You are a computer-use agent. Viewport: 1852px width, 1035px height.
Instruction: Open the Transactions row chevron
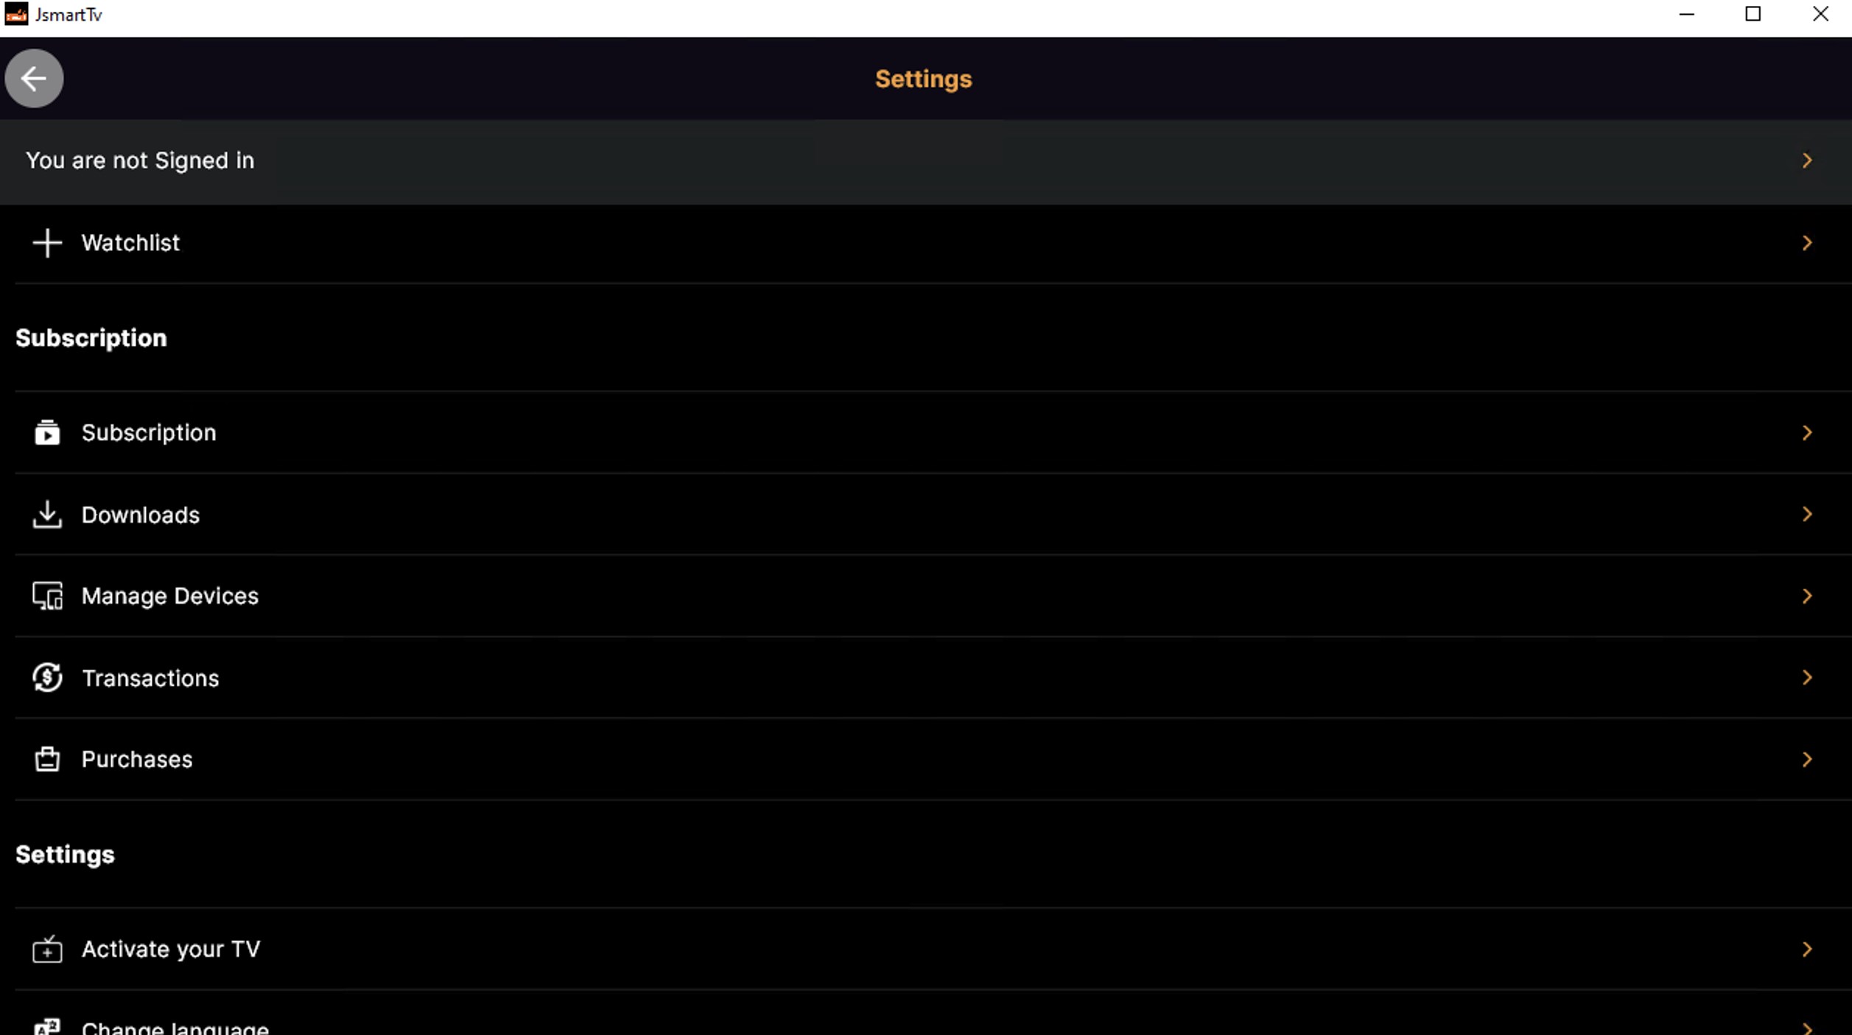point(1807,677)
